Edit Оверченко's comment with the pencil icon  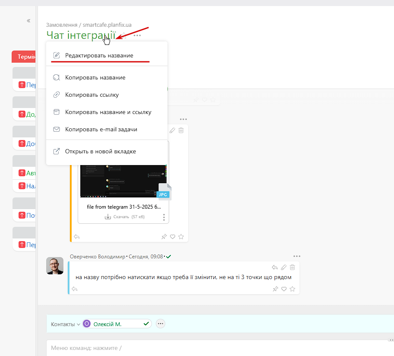[x=284, y=267]
